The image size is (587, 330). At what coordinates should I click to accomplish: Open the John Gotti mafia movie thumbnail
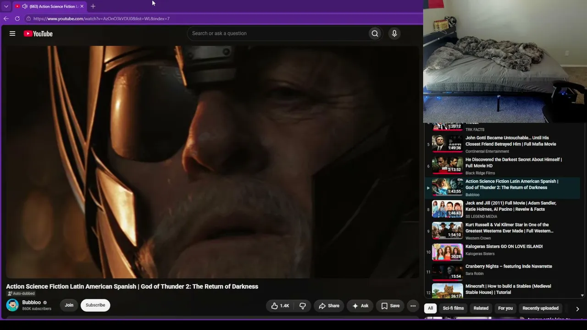[447, 143]
